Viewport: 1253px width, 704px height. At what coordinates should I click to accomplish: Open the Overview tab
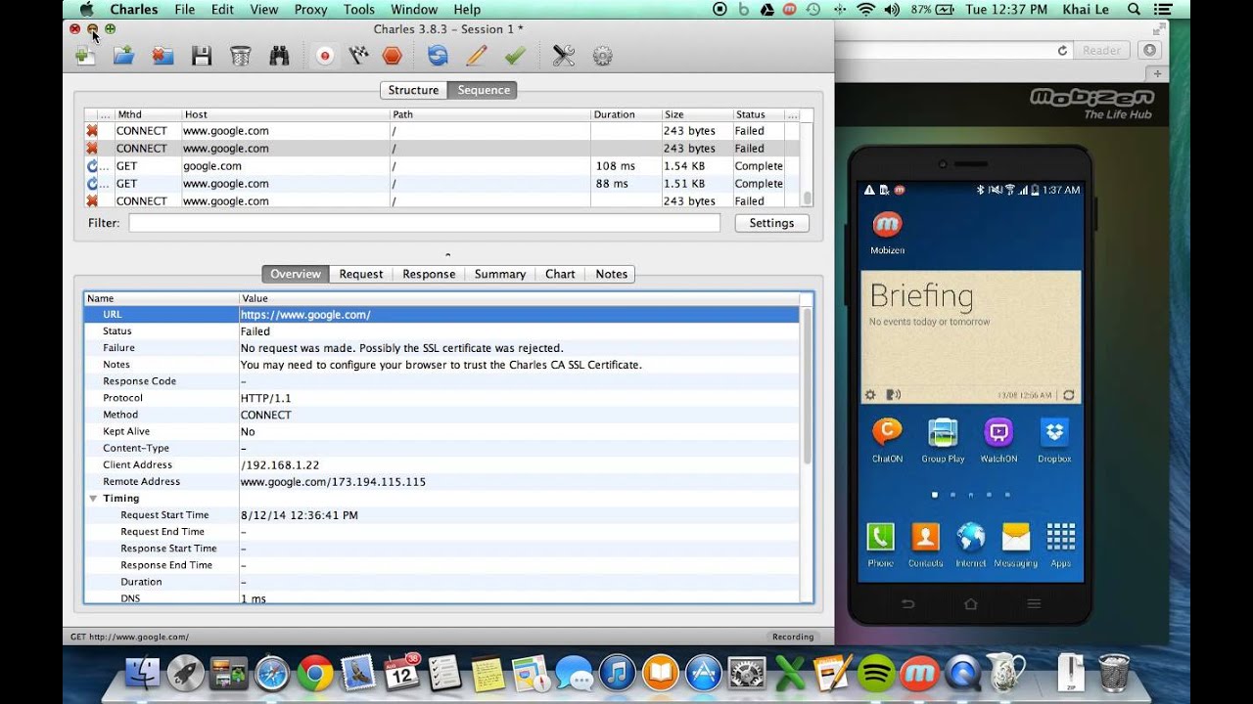pyautogui.click(x=296, y=274)
